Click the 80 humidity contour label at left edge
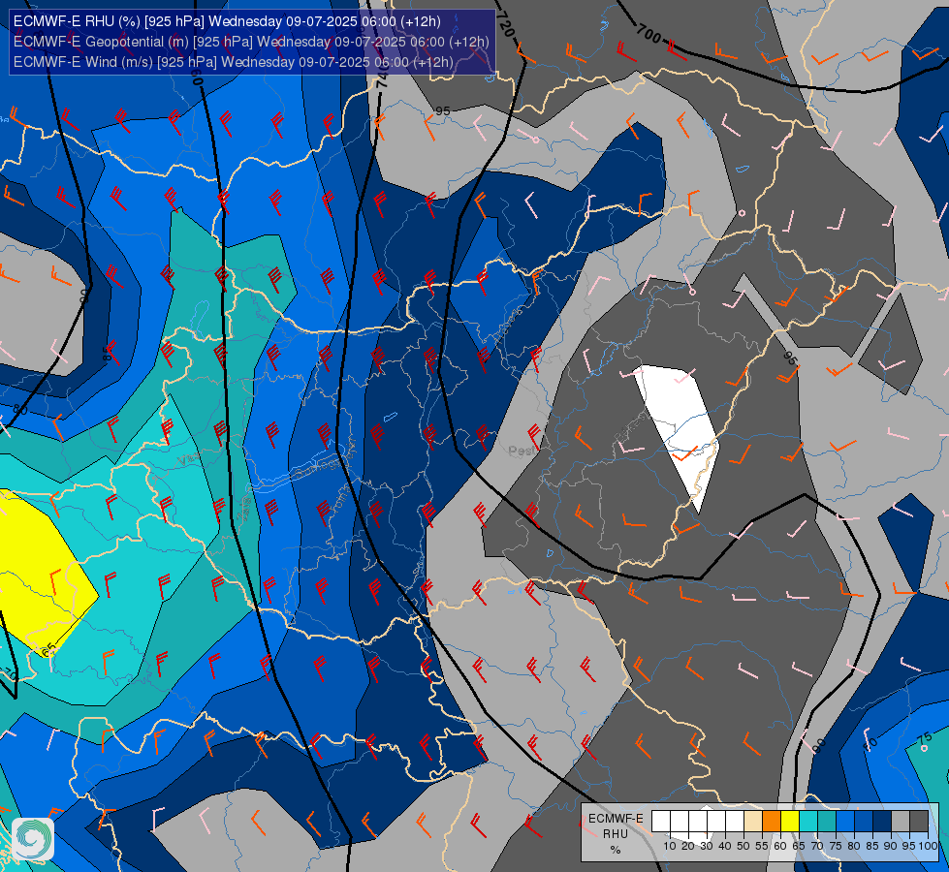Viewport: 949px width, 872px height. 20,410
